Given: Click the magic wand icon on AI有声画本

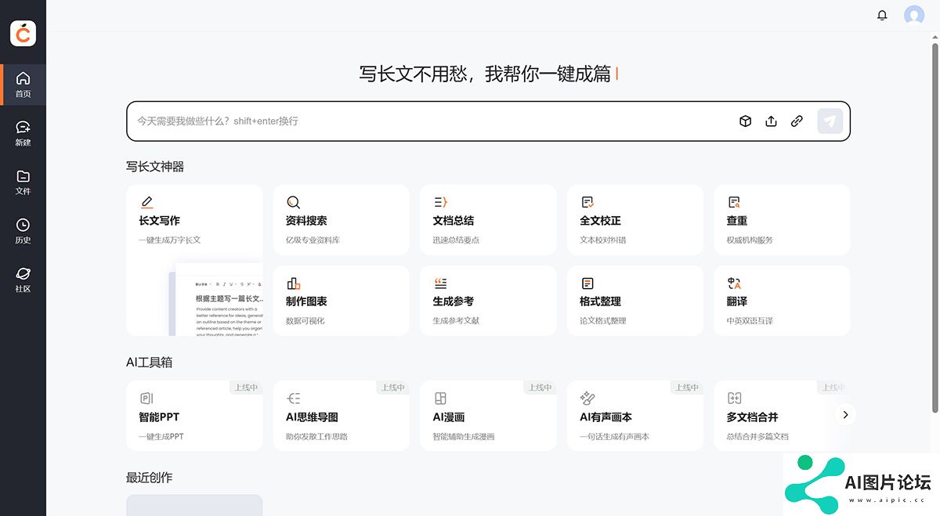Looking at the screenshot, I should click(x=587, y=399).
